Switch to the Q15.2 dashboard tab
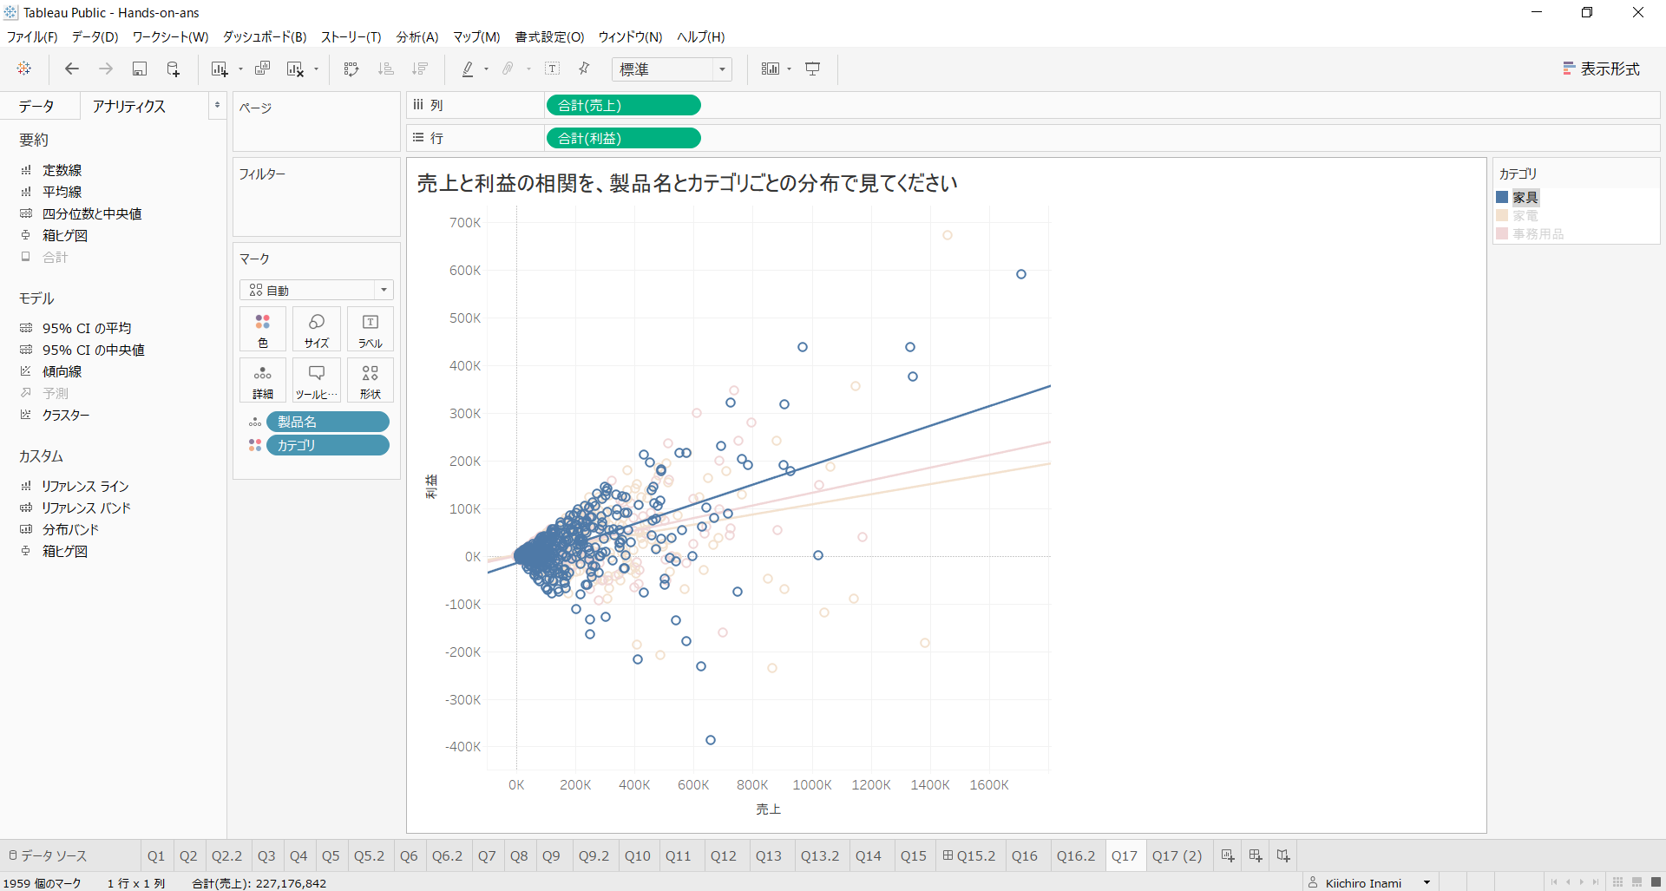 969,855
